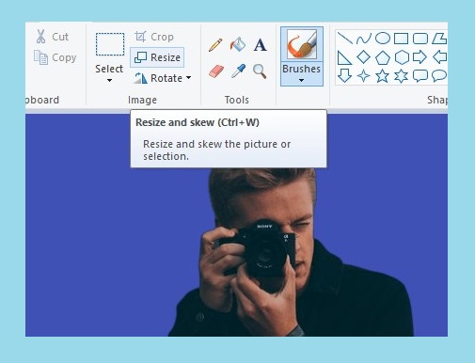Open the Select dropdown arrow
475x363 pixels.
pyautogui.click(x=109, y=81)
